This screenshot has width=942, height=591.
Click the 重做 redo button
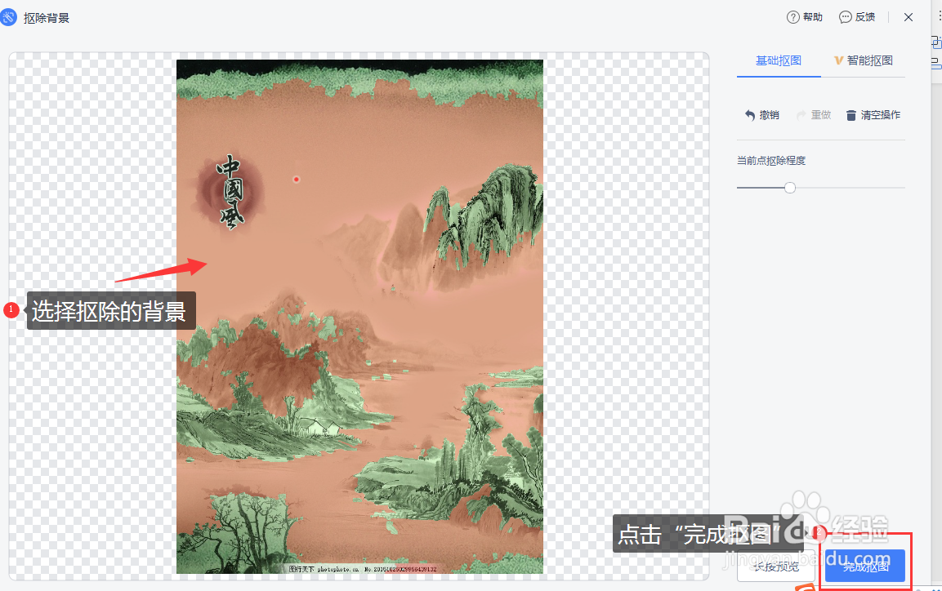pyautogui.click(x=814, y=115)
